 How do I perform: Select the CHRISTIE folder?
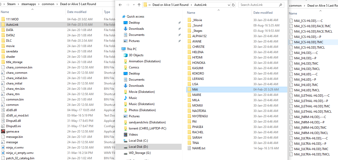coord(198,47)
